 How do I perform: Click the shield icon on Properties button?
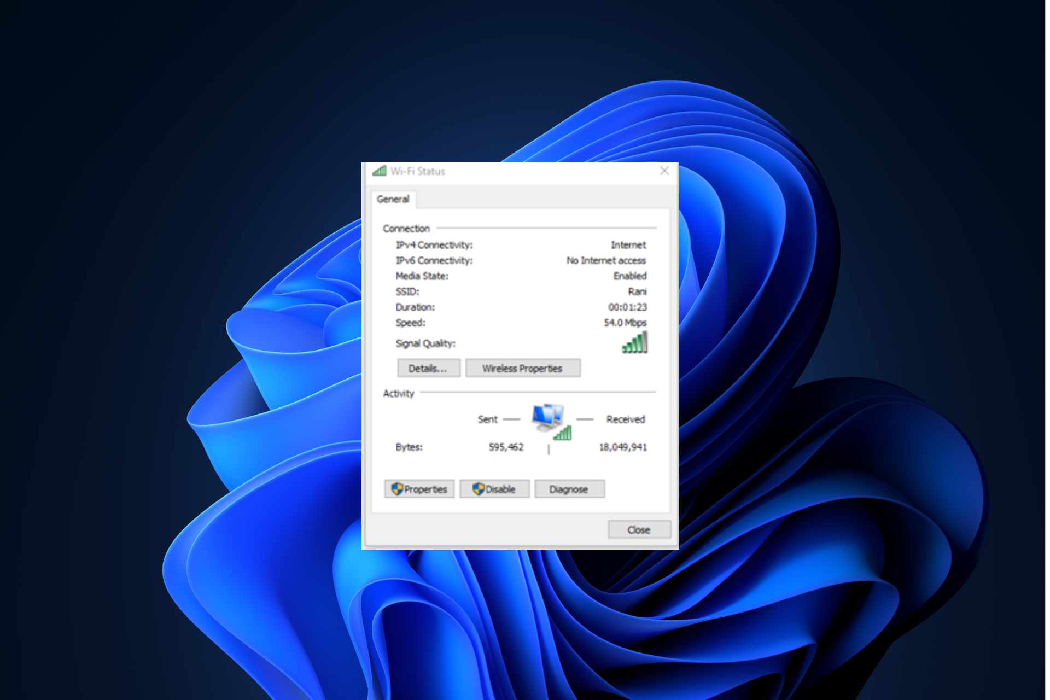(397, 489)
